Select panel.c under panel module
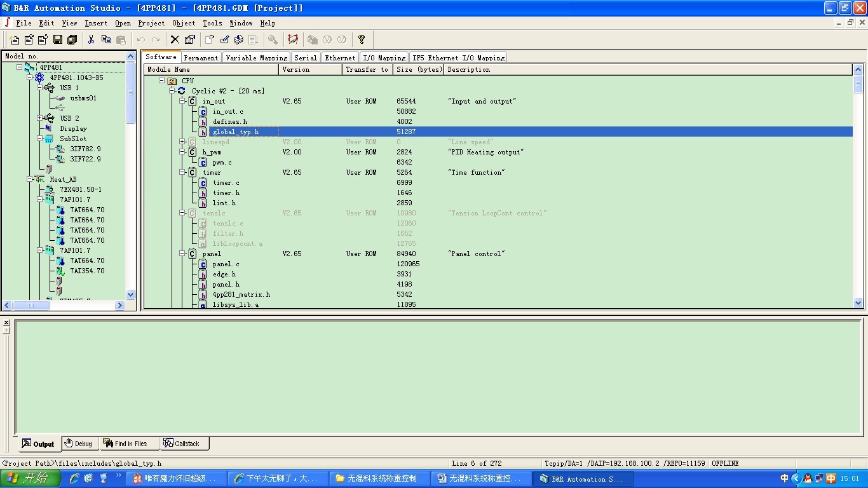The width and height of the screenshot is (868, 488). tap(226, 264)
